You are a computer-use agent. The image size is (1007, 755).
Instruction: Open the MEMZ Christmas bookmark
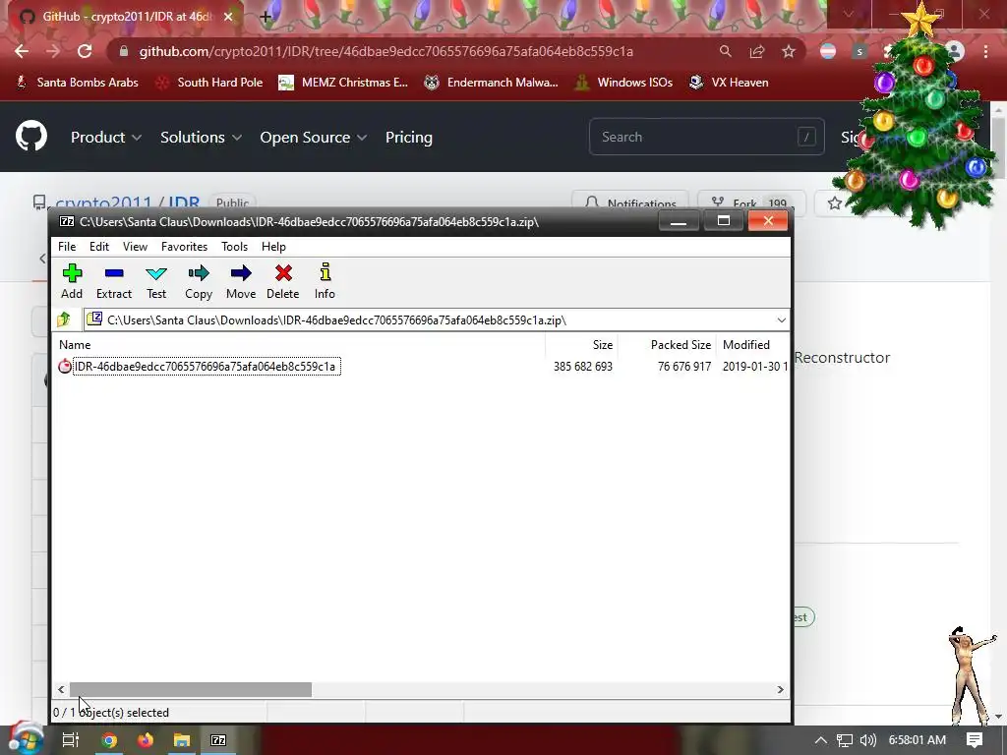click(343, 83)
